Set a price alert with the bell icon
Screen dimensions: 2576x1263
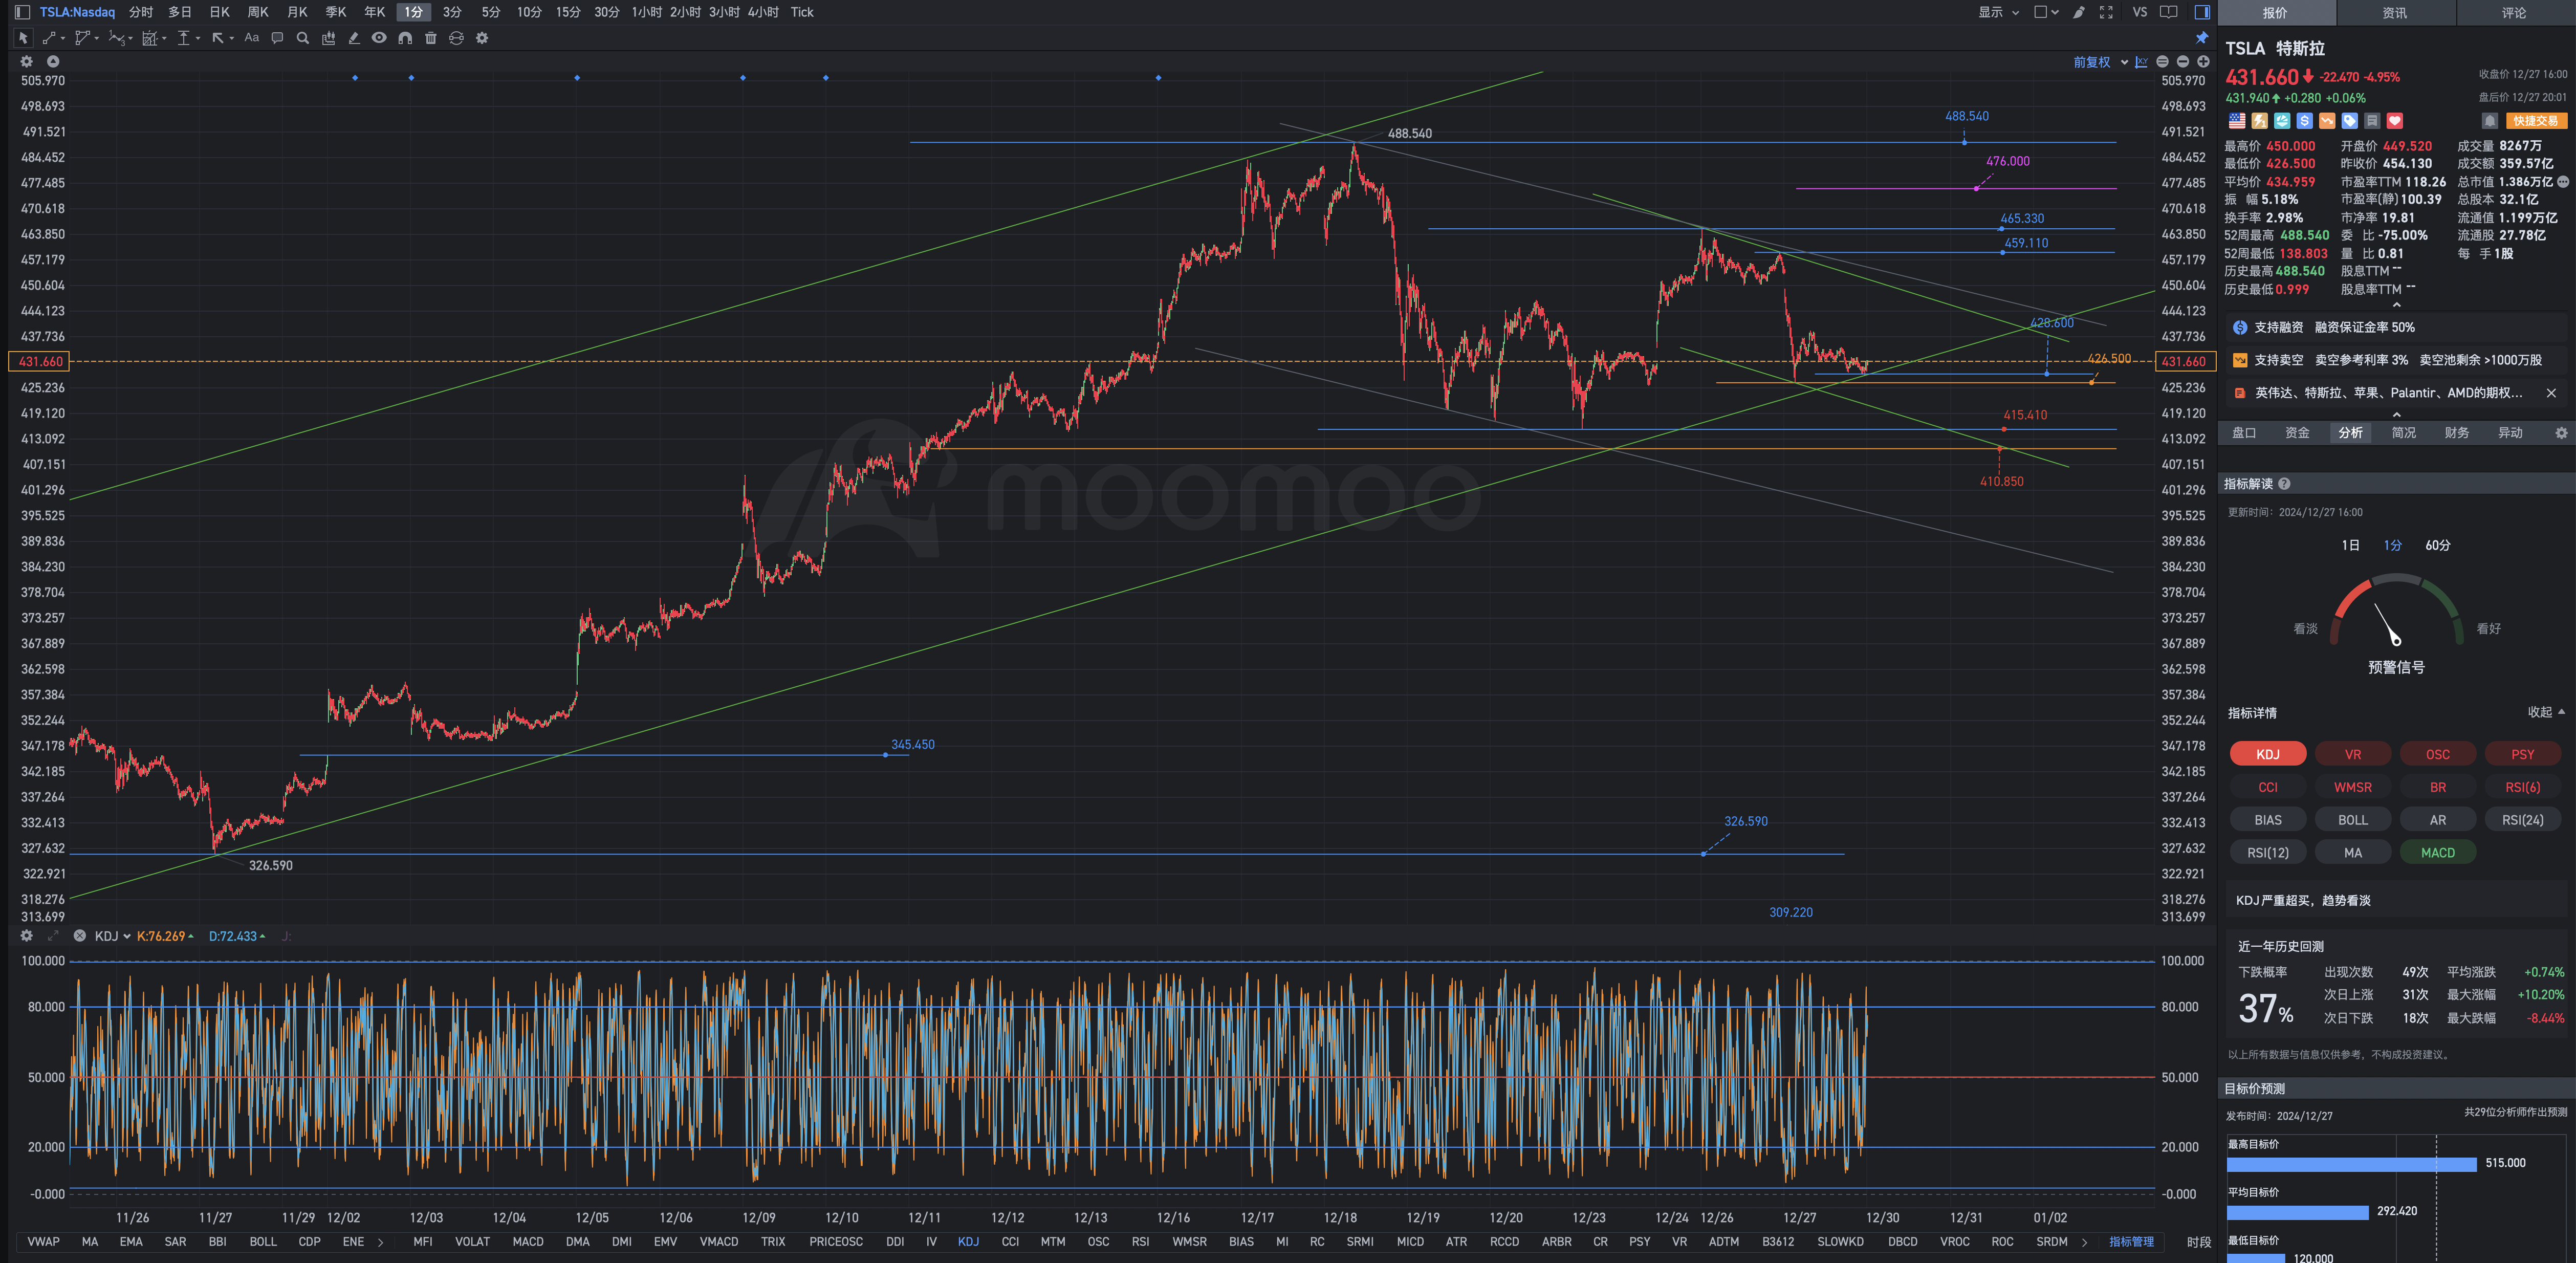coord(2490,121)
